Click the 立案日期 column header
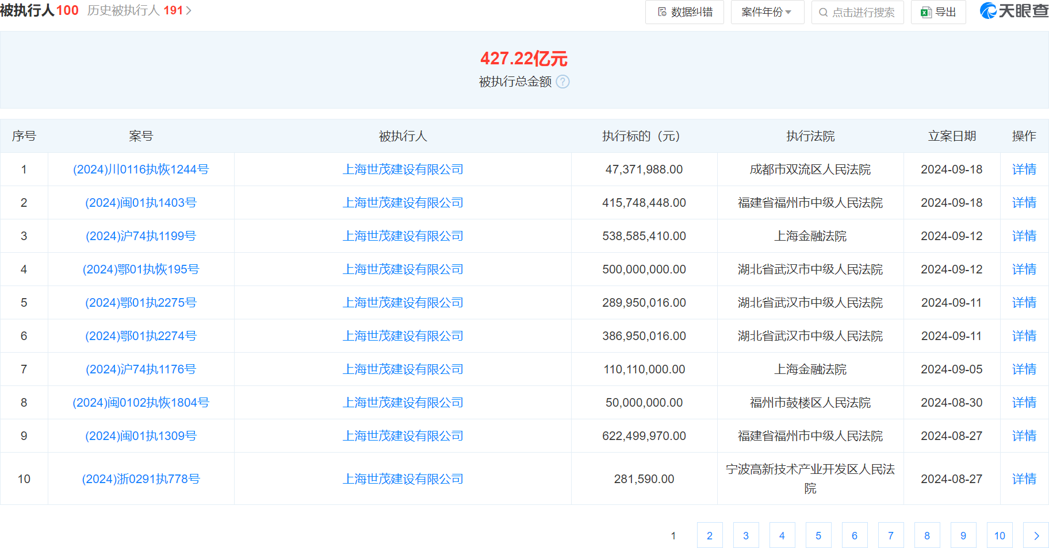1049x548 pixels. tap(952, 136)
